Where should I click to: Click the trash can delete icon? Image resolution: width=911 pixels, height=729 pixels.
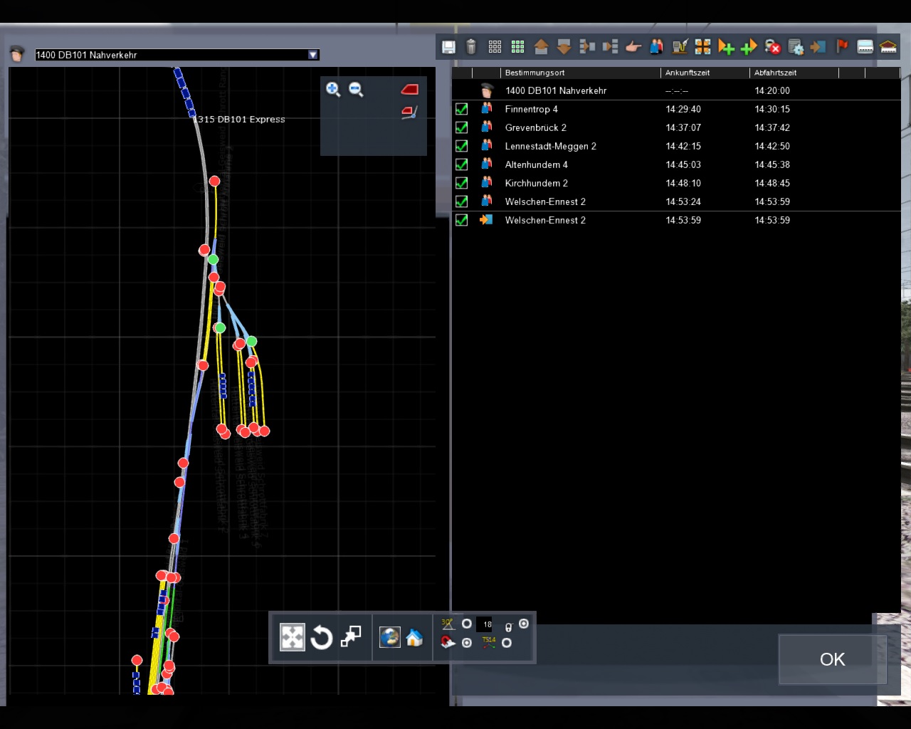pos(471,47)
